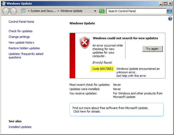174x135 pixels.
Task: Open dropdown arrow before System and Security
Action: coord(29,11)
